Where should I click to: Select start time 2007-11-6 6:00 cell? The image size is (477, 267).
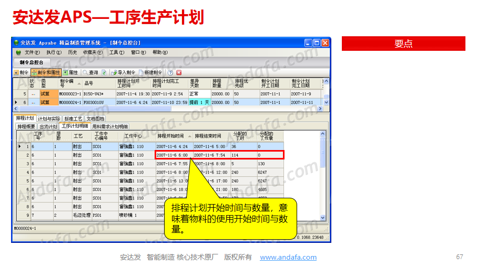[x=174, y=155]
